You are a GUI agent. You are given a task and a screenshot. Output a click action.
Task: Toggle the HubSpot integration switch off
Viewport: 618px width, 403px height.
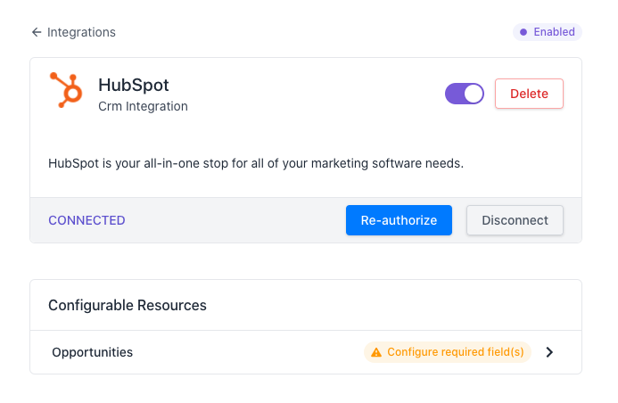tap(465, 94)
